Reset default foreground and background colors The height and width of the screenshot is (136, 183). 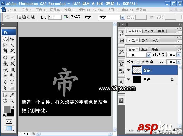click(4, 116)
